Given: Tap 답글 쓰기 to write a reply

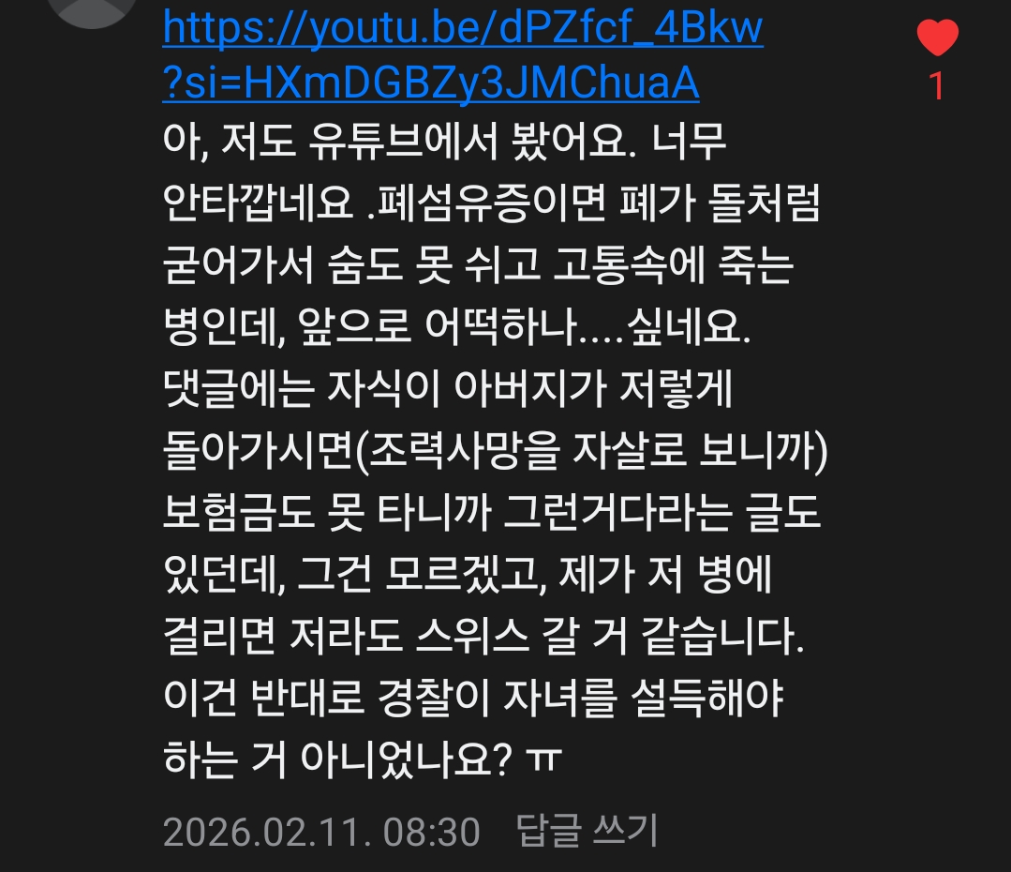Looking at the screenshot, I should 587,830.
